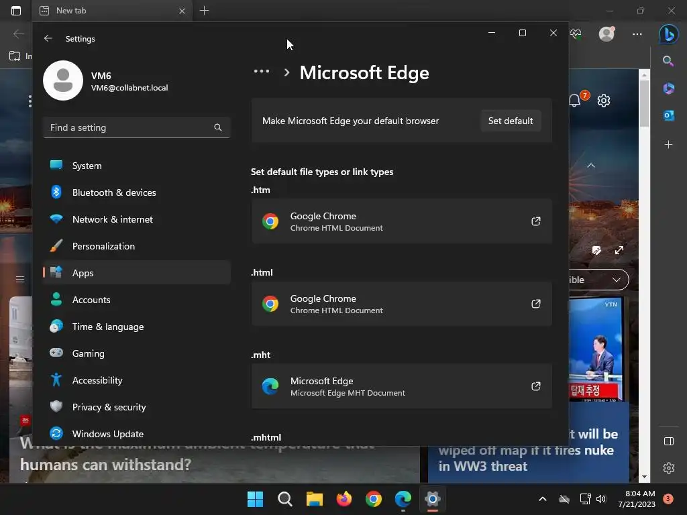Toggle the Edge sidebar panel icon
The width and height of the screenshot is (687, 515).
tap(669, 441)
